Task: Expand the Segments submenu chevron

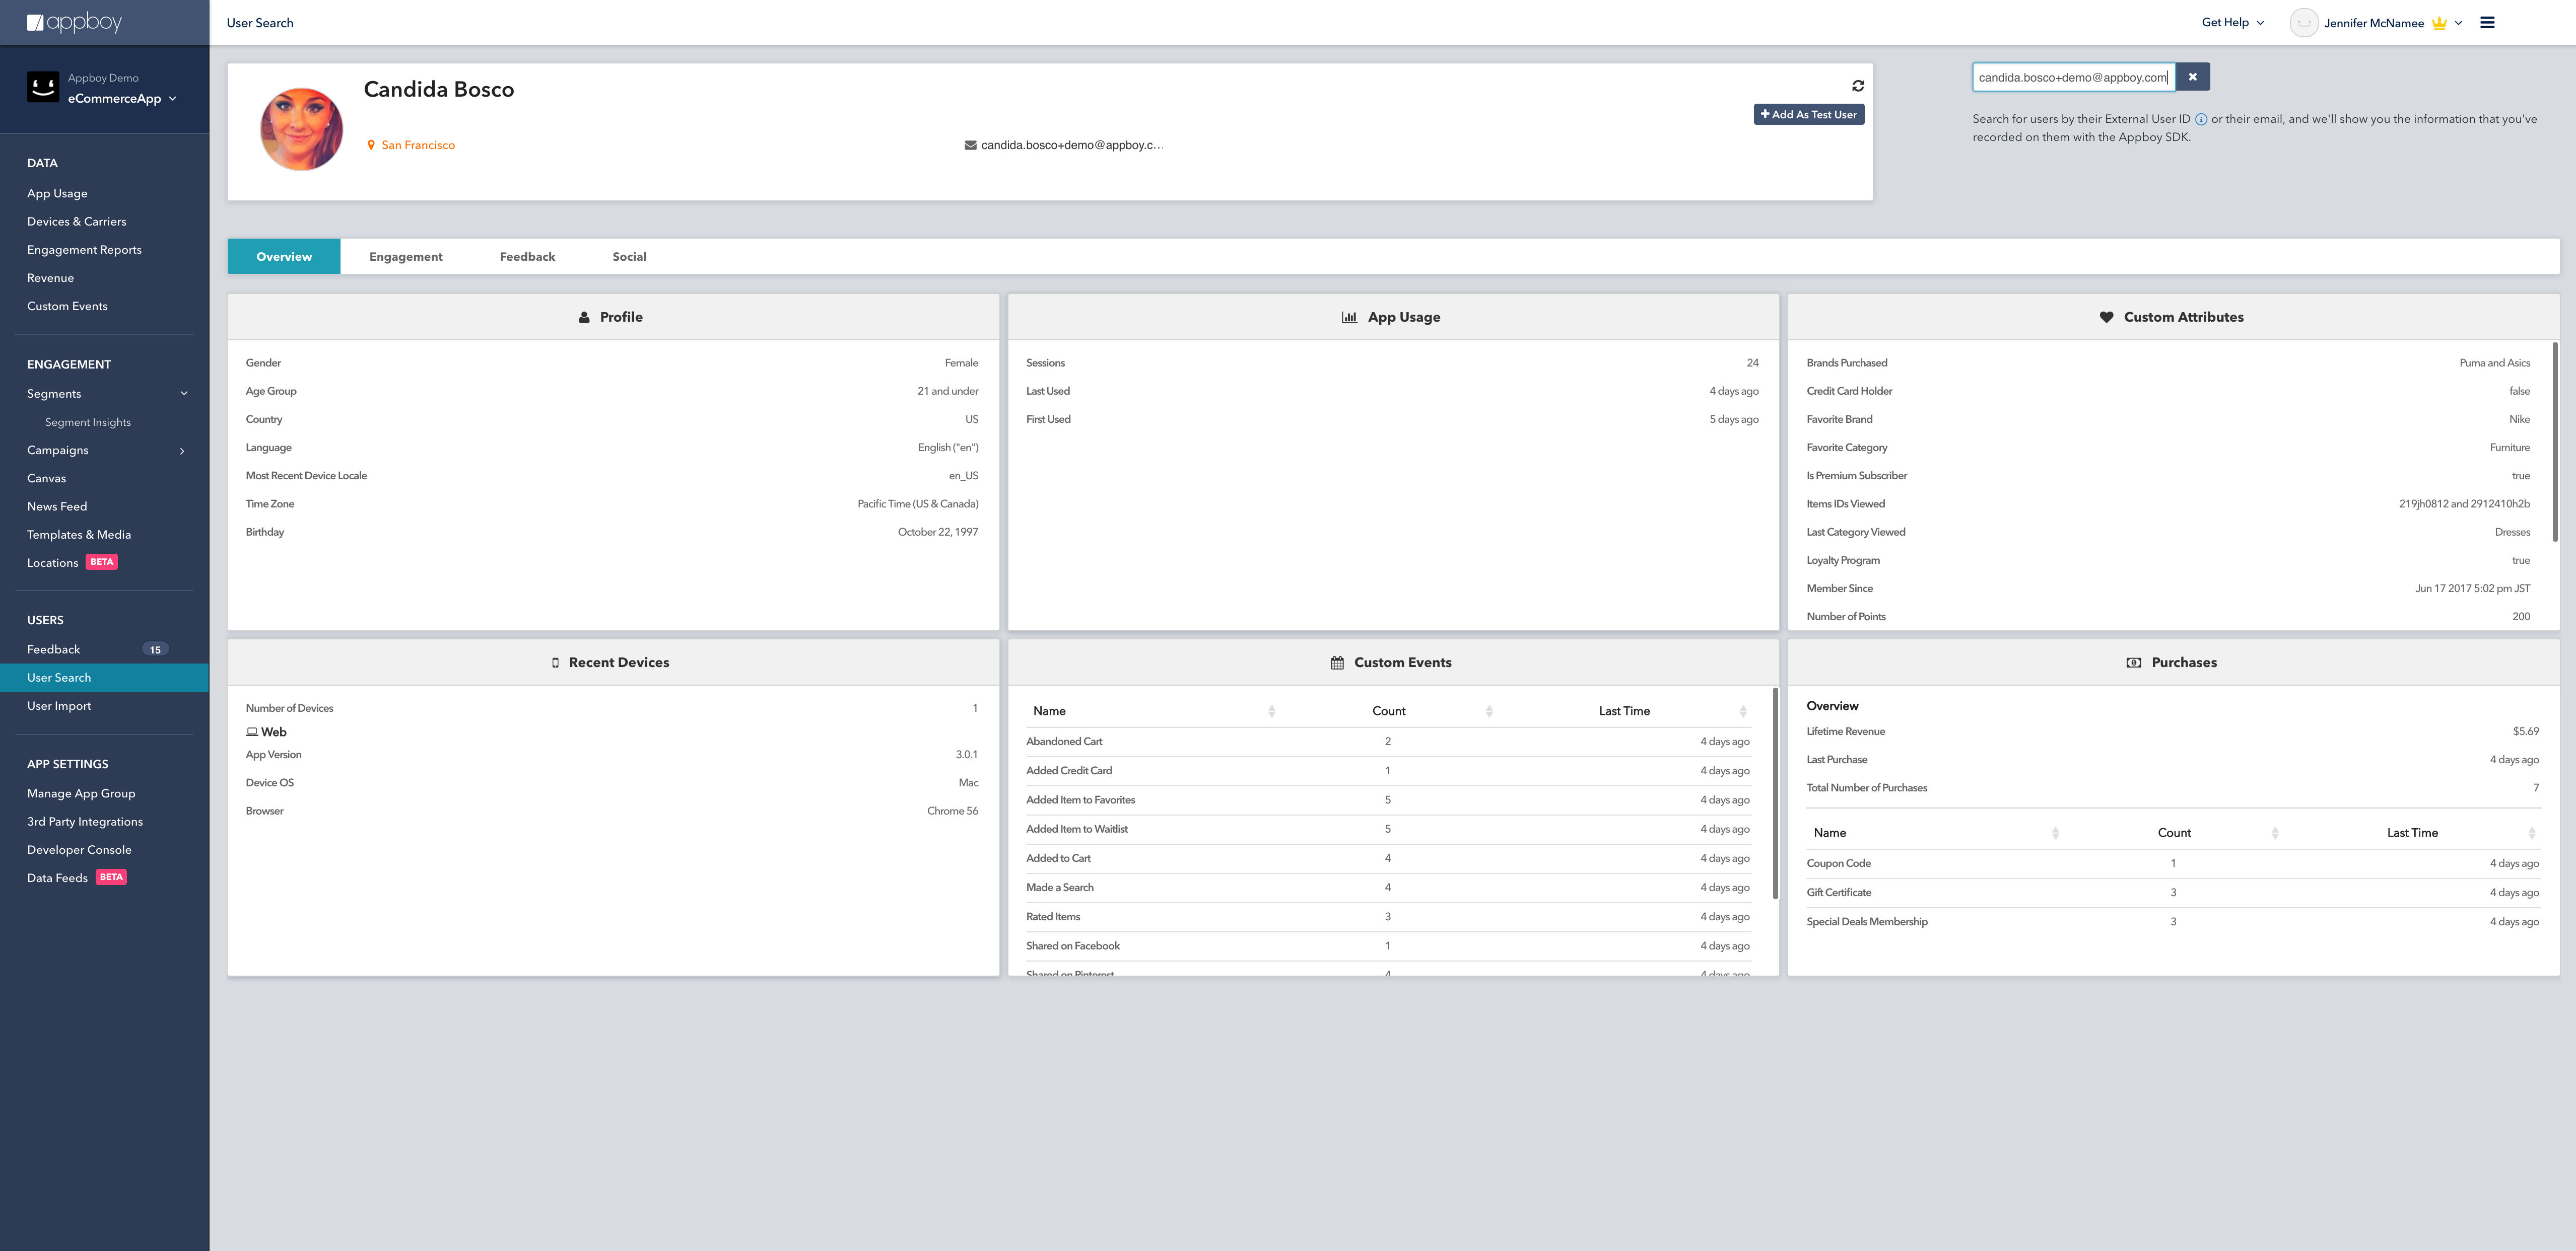Action: coord(183,394)
